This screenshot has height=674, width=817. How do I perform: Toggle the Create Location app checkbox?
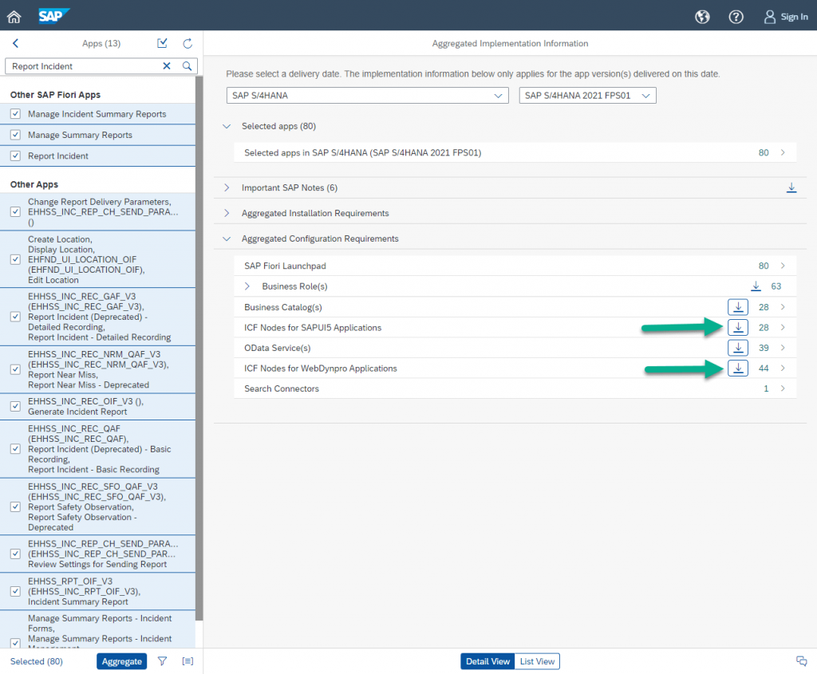point(16,259)
